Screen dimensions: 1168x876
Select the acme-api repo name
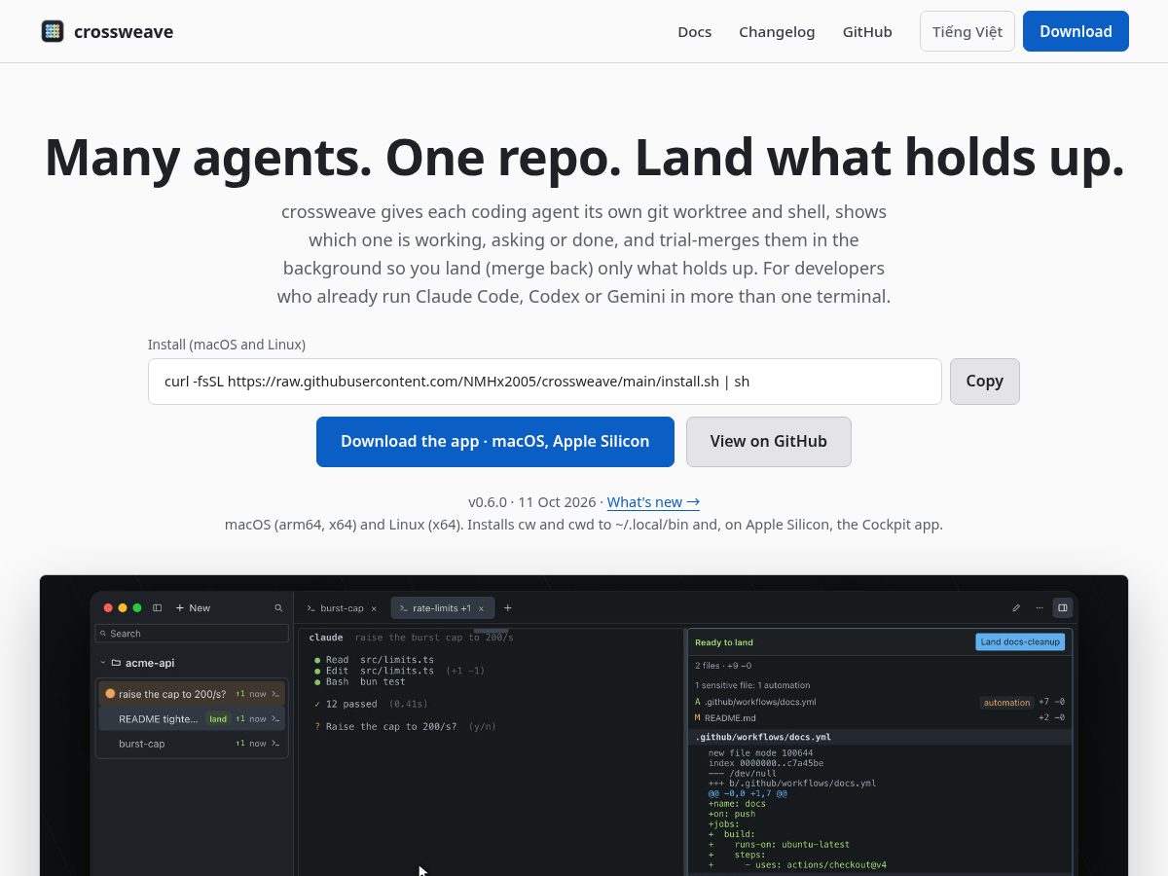tap(150, 663)
